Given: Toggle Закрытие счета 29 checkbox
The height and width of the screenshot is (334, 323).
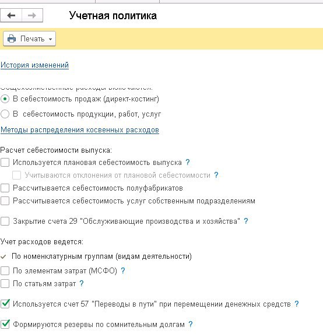Looking at the screenshot, I should click(5, 221).
